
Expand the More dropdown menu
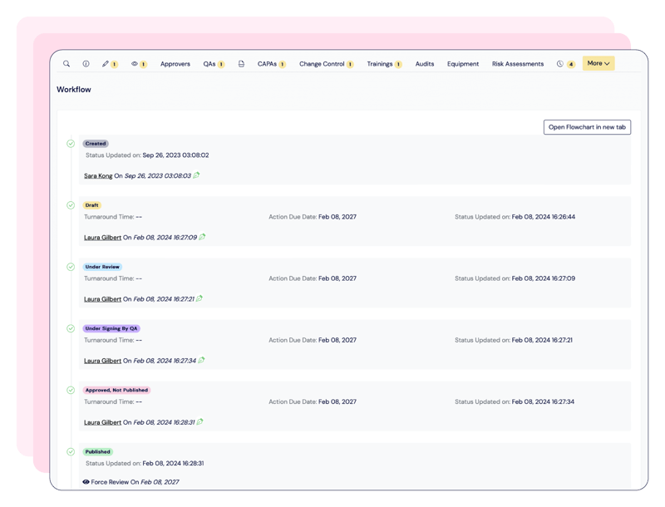point(598,63)
